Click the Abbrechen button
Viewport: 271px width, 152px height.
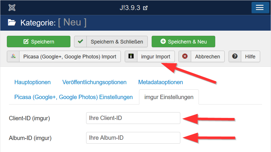click(201, 56)
